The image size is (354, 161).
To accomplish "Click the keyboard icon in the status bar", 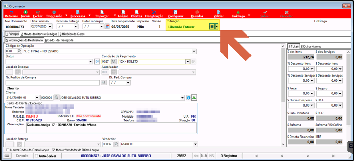I will [x=7, y=156].
